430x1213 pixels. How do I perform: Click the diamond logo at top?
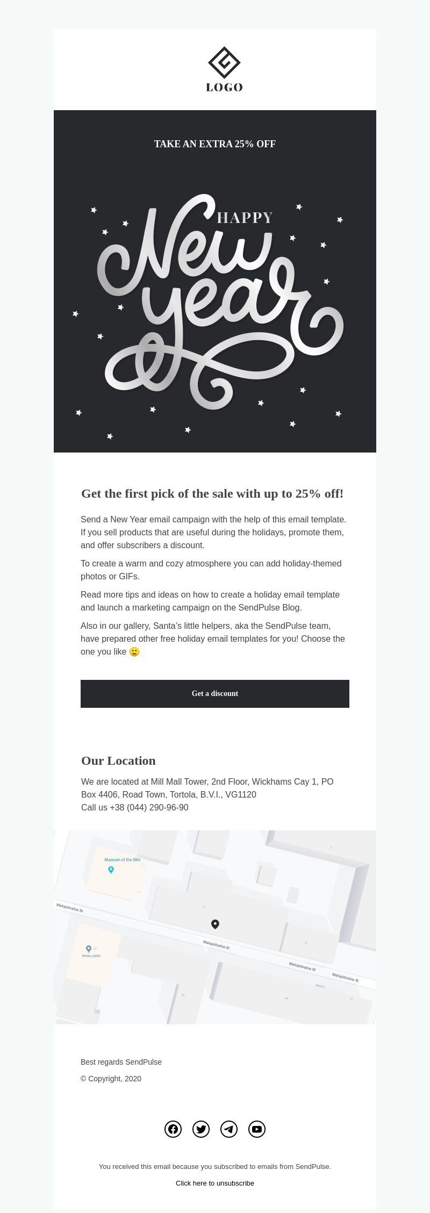pyautogui.click(x=224, y=62)
